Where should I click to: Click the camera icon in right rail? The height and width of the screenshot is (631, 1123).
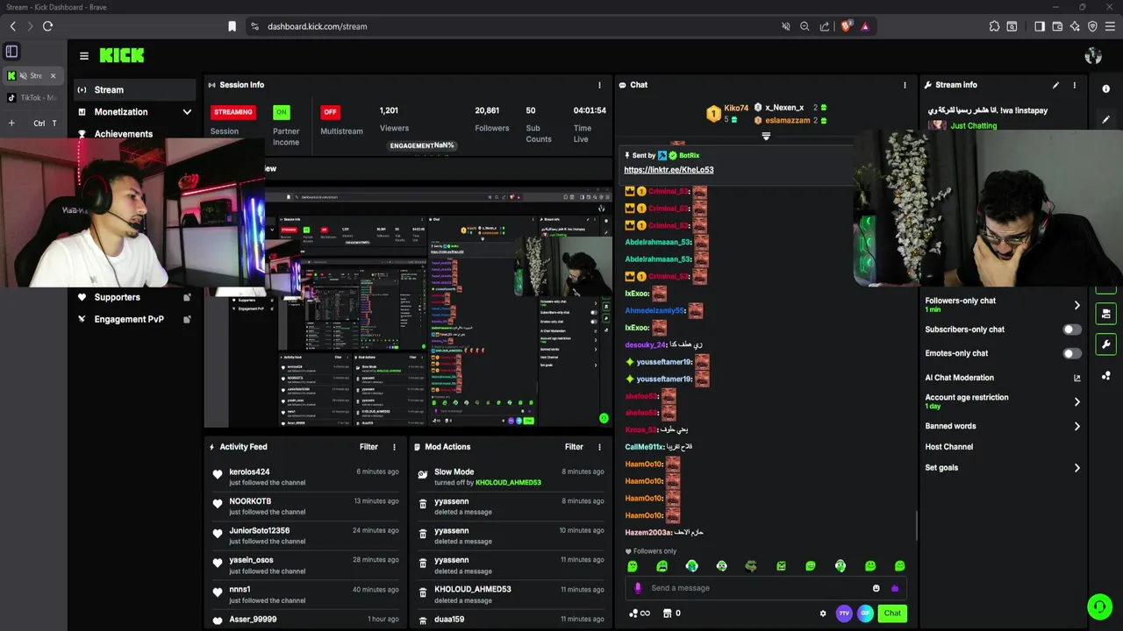[x=1105, y=313]
